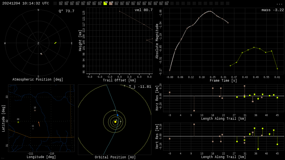Click the vel 80.7 readout
285x160 pixels.
(x=143, y=10)
